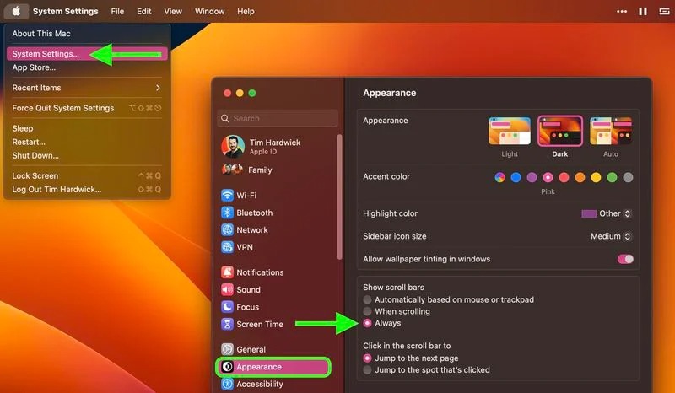
Task: Open the Family avatars icon
Action: [x=233, y=170]
